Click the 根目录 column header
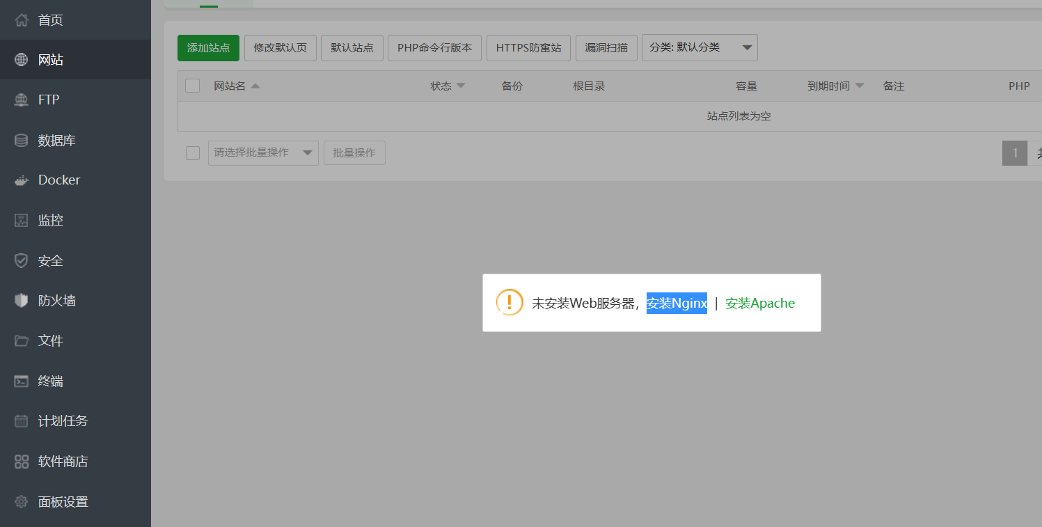Image resolution: width=1042 pixels, height=527 pixels. [589, 86]
